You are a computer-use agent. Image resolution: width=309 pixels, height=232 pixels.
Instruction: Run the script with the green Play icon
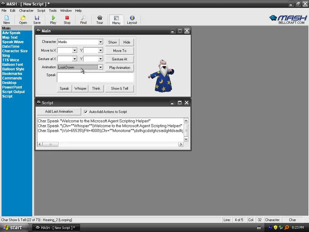point(53,20)
